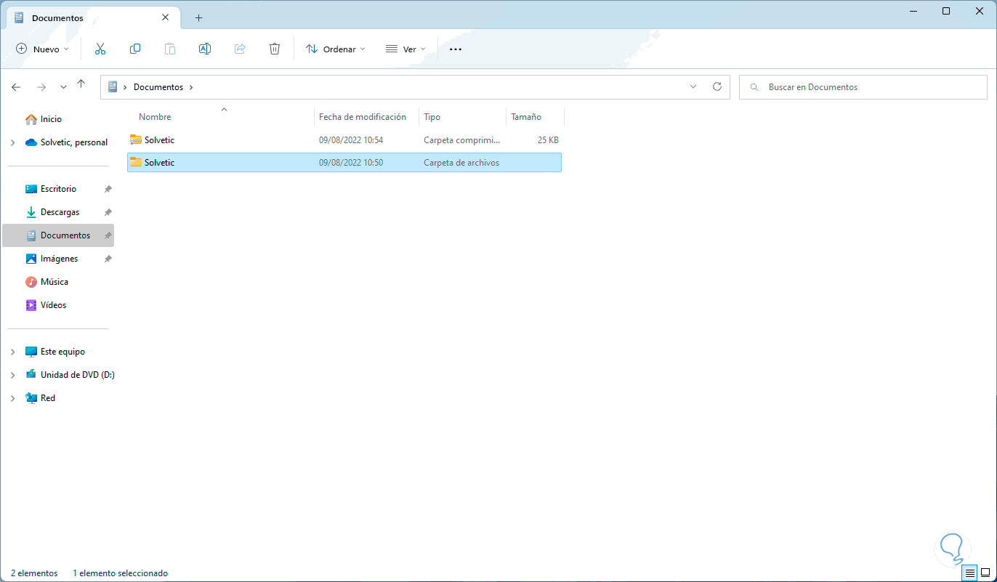
Task: Click the Rename icon in toolbar
Action: 205,49
